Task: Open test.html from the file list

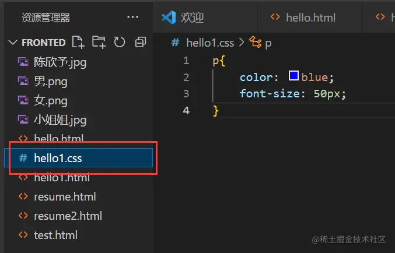Action: coord(55,235)
